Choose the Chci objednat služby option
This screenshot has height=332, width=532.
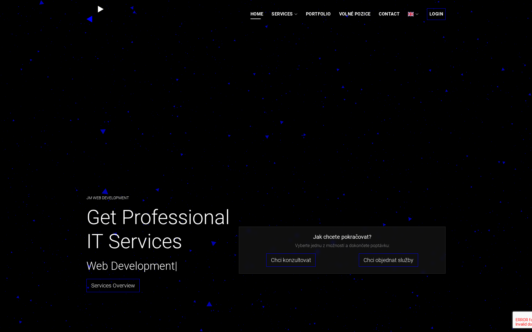(388, 260)
